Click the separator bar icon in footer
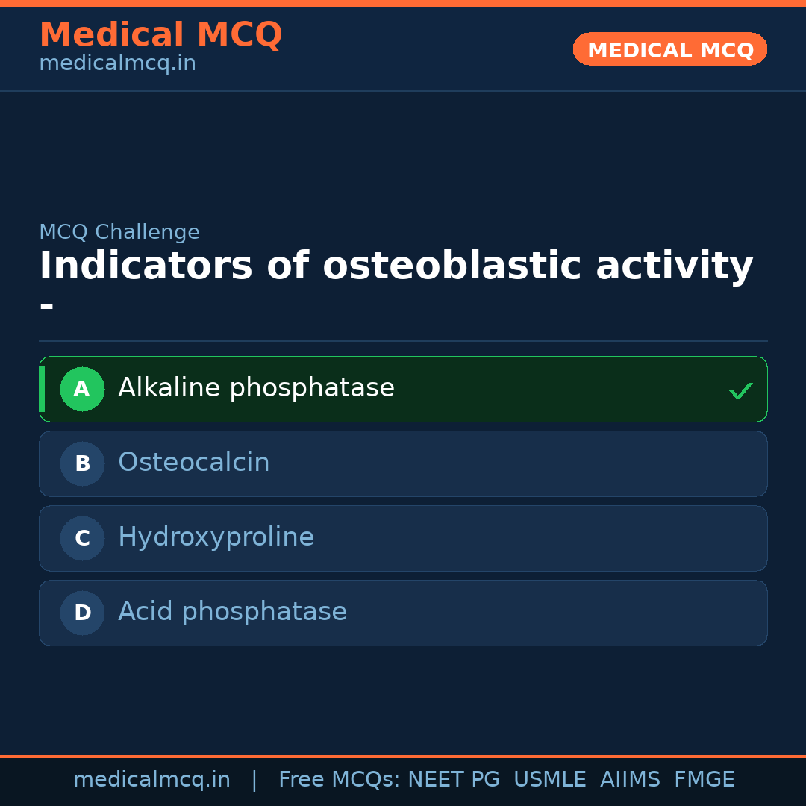Screen dimensions: 806x806 click(x=254, y=779)
